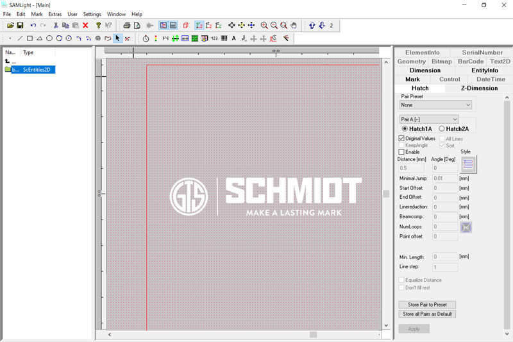Viewport: 513px width, 342px height.
Task: Select the Rectangle drawing tool
Action: tap(29, 38)
